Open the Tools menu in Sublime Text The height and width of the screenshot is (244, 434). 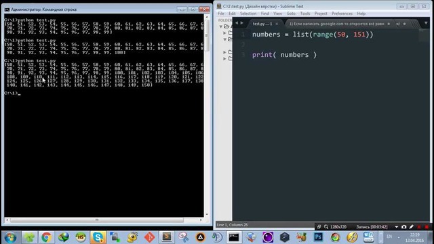305,14
